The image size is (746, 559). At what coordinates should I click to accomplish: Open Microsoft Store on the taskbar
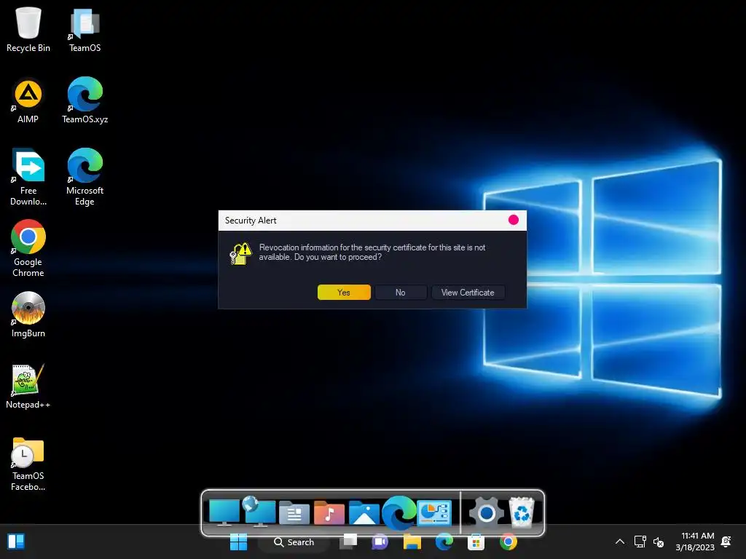(x=476, y=542)
